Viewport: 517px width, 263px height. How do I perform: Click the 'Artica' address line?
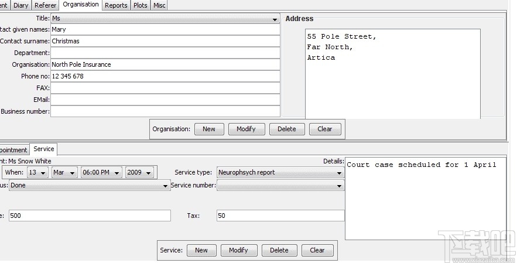click(321, 58)
